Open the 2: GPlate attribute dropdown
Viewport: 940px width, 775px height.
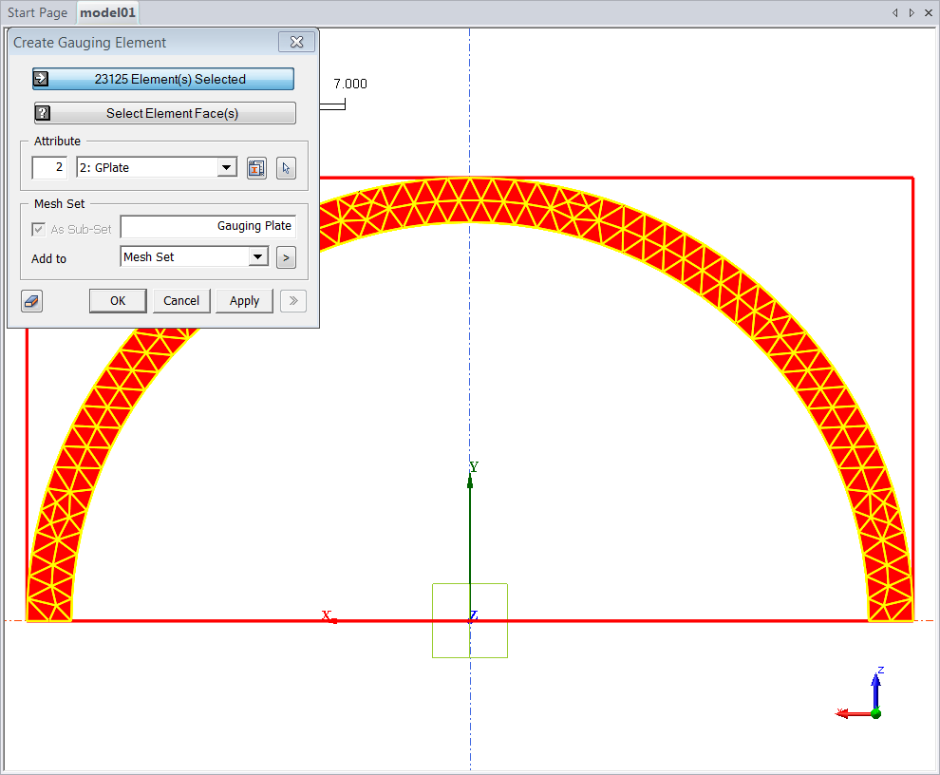(226, 168)
